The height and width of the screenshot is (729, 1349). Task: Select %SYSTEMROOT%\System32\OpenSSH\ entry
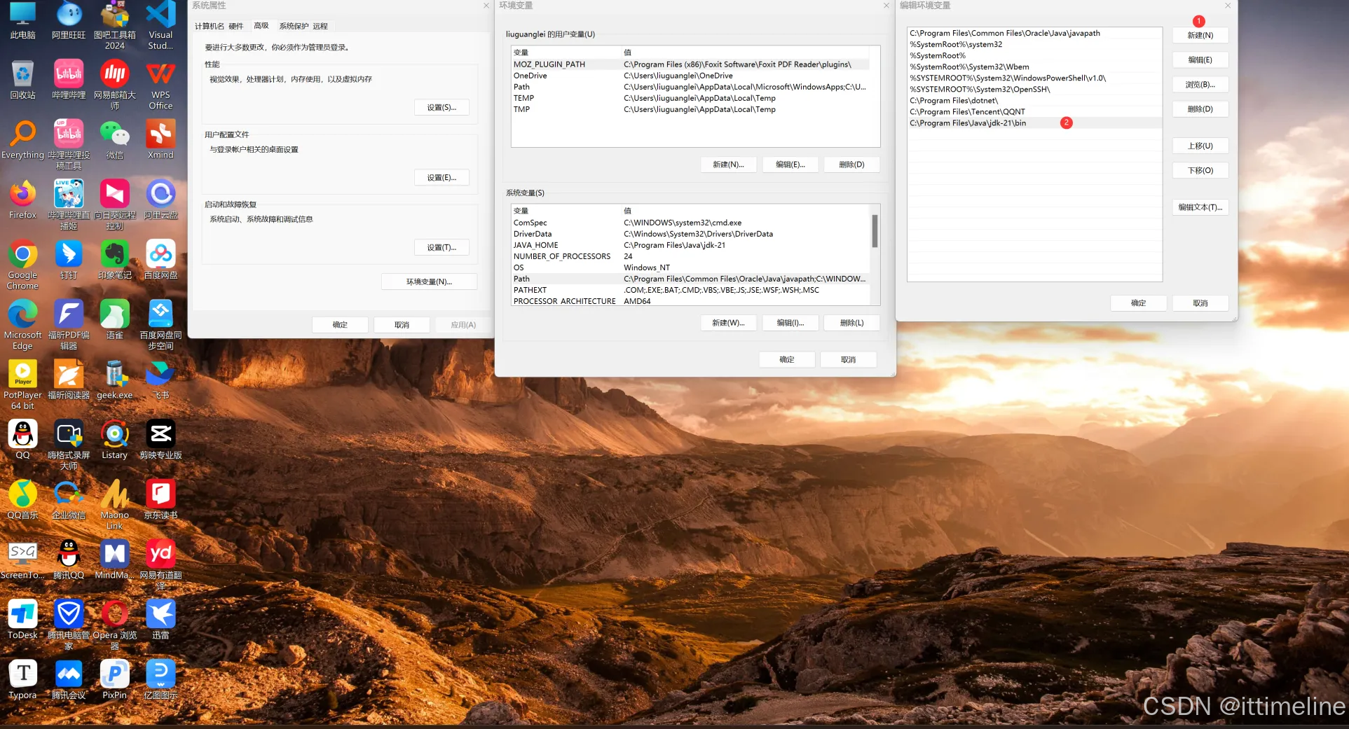1034,90
